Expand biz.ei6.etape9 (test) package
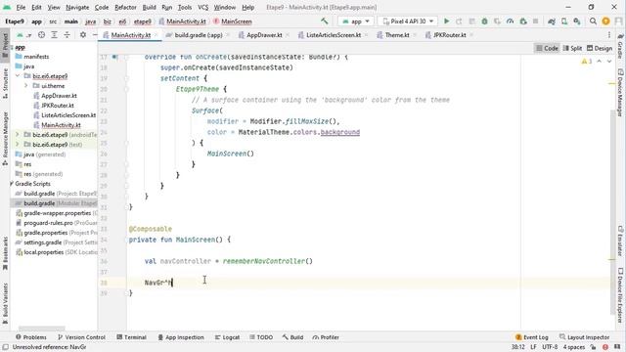This screenshot has height=352, width=626. point(18,145)
